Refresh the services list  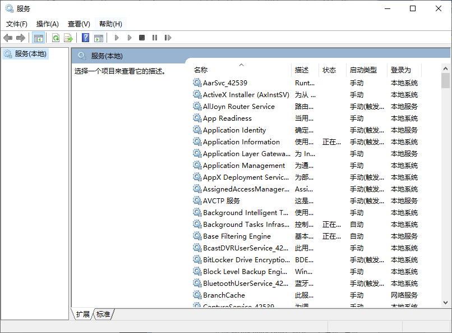coord(56,38)
